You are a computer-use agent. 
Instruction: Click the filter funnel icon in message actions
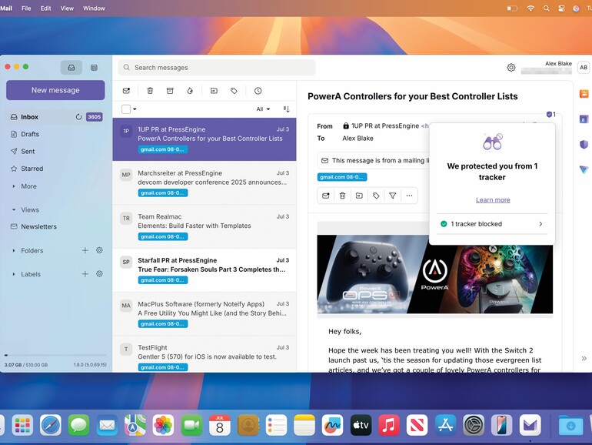click(x=393, y=196)
